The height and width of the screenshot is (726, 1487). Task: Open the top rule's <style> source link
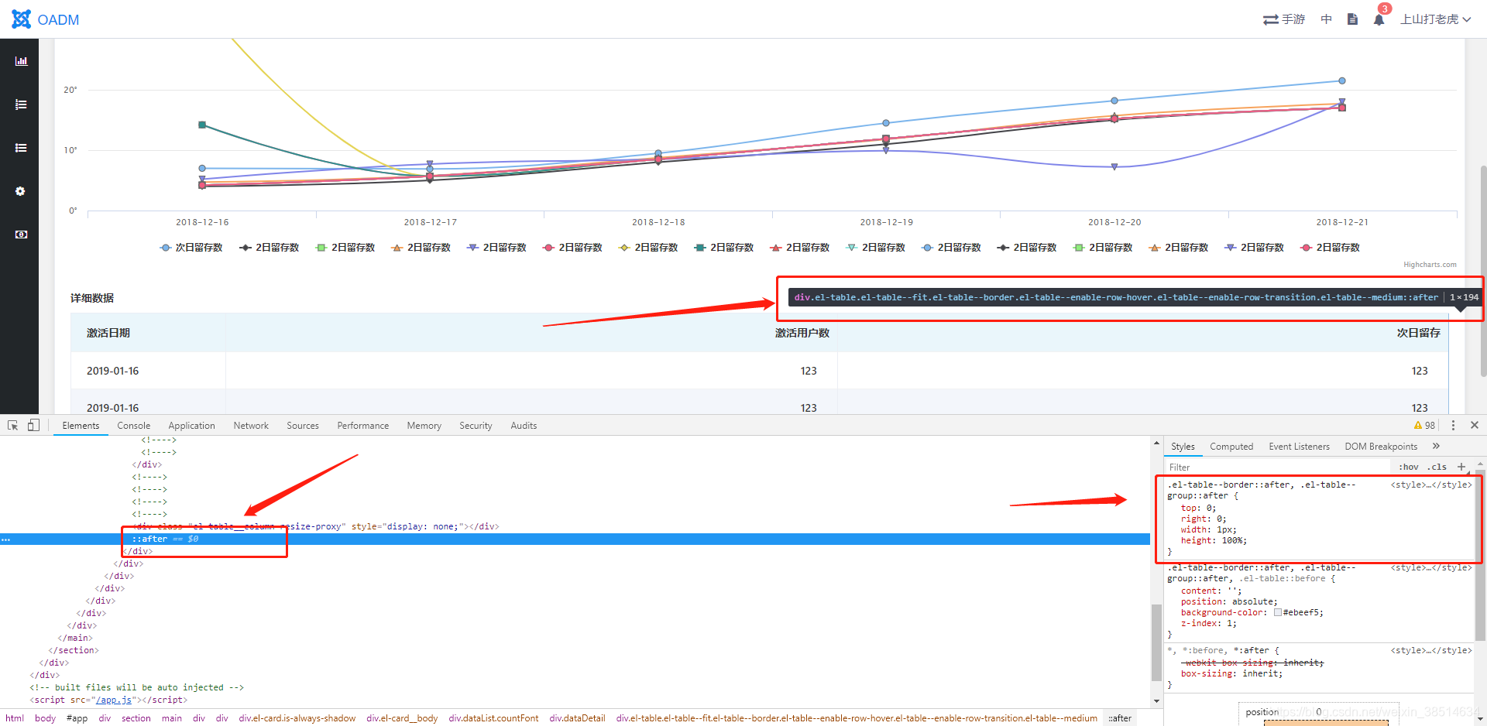(1431, 485)
